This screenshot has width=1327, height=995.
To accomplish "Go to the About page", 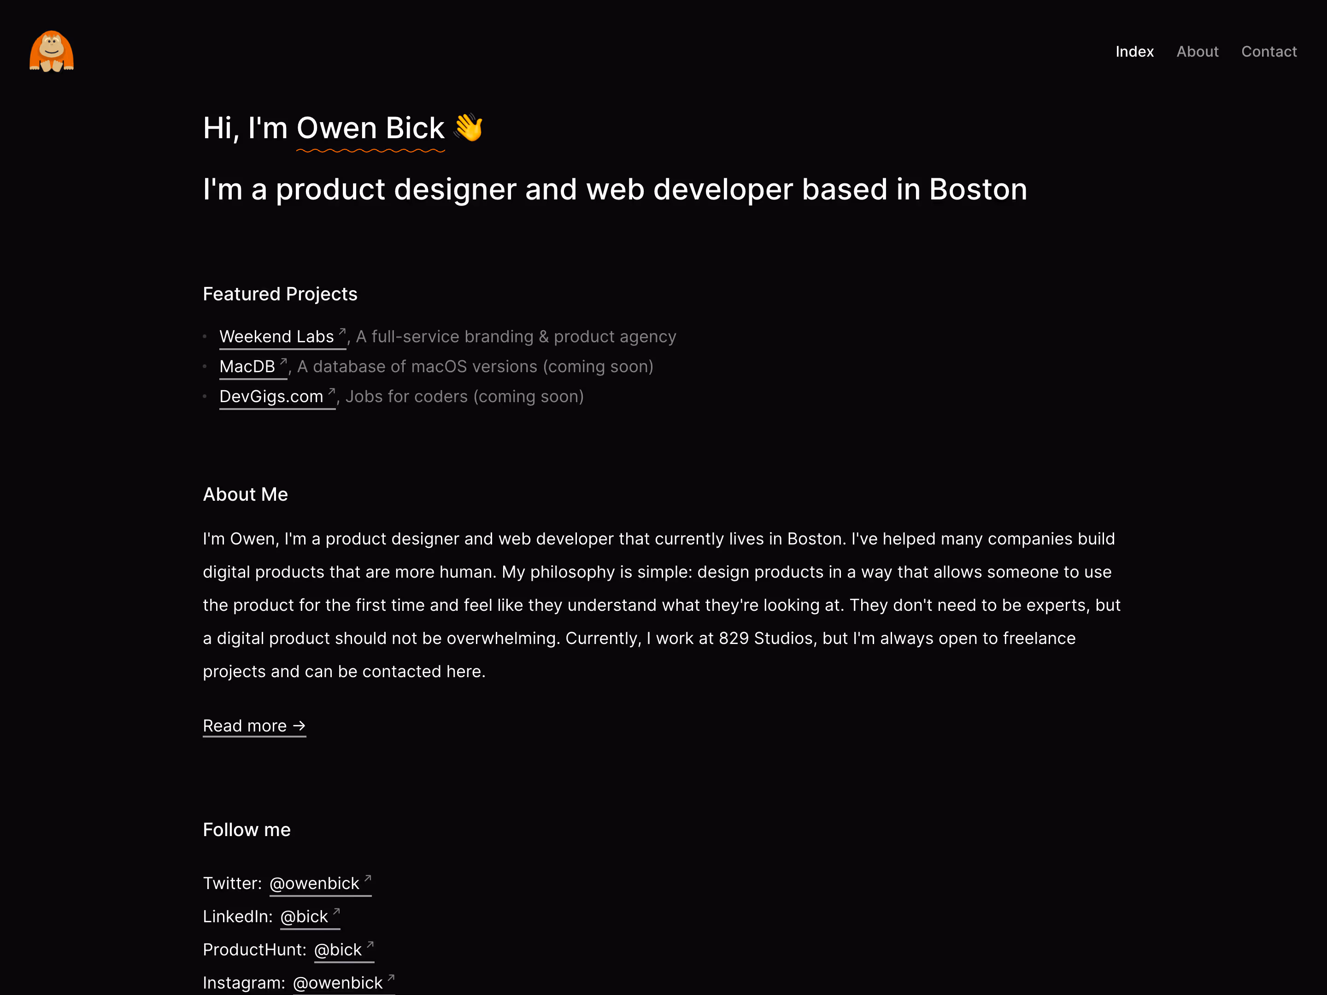I will click(x=1197, y=52).
